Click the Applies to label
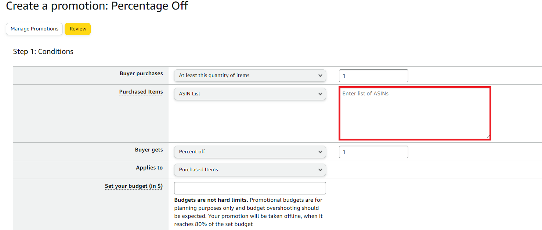Screen dimensions: 542x230 (149, 168)
